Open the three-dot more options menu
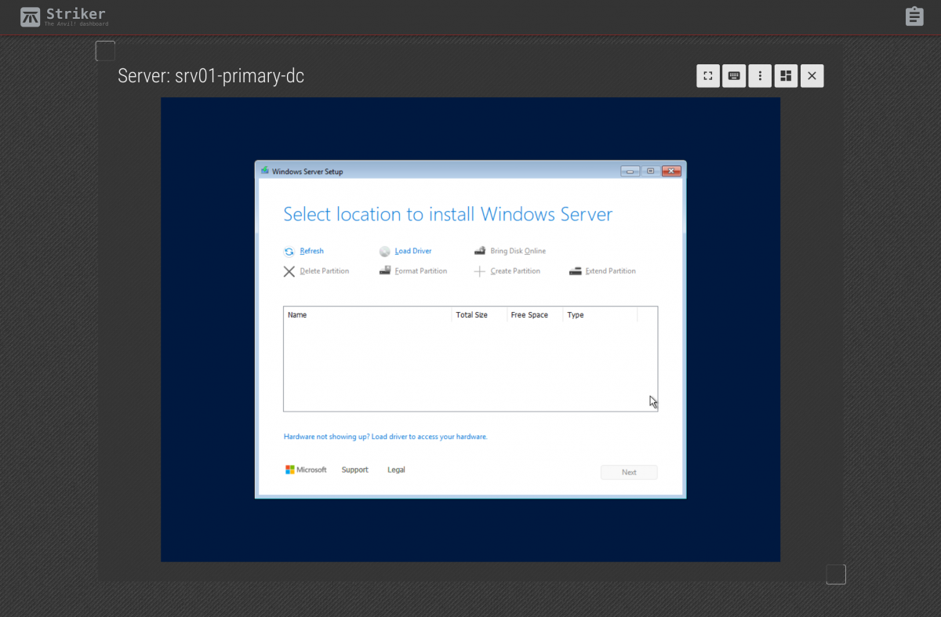This screenshot has width=941, height=617. [759, 76]
